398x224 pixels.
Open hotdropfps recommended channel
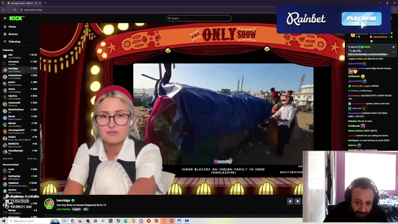click(x=20, y=177)
